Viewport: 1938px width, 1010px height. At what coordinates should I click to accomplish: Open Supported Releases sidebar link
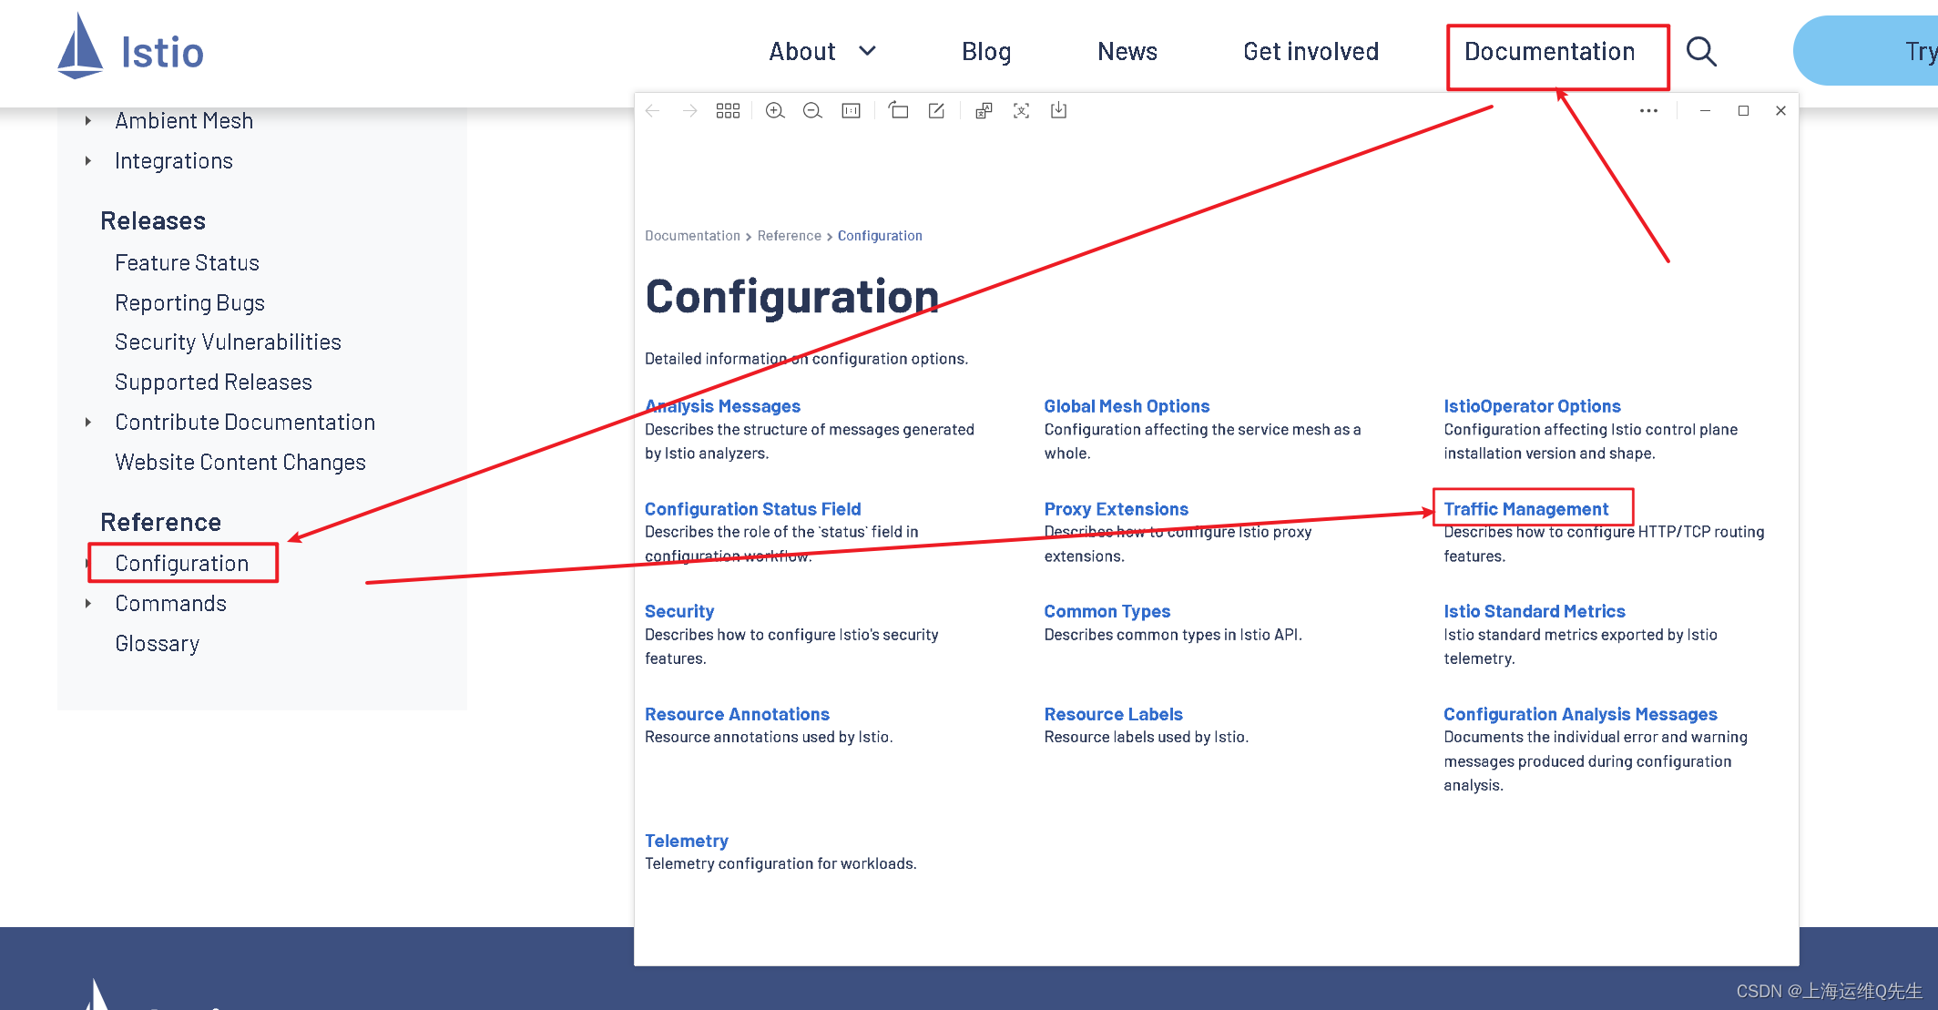click(x=213, y=382)
